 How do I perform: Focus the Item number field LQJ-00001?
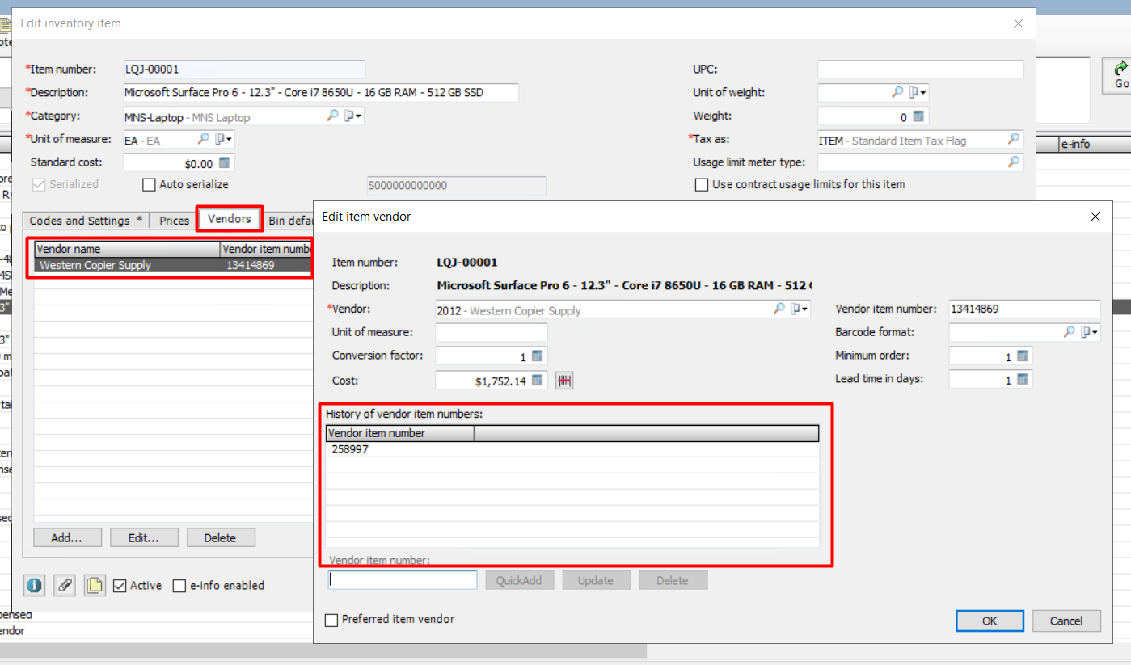pyautogui.click(x=244, y=69)
